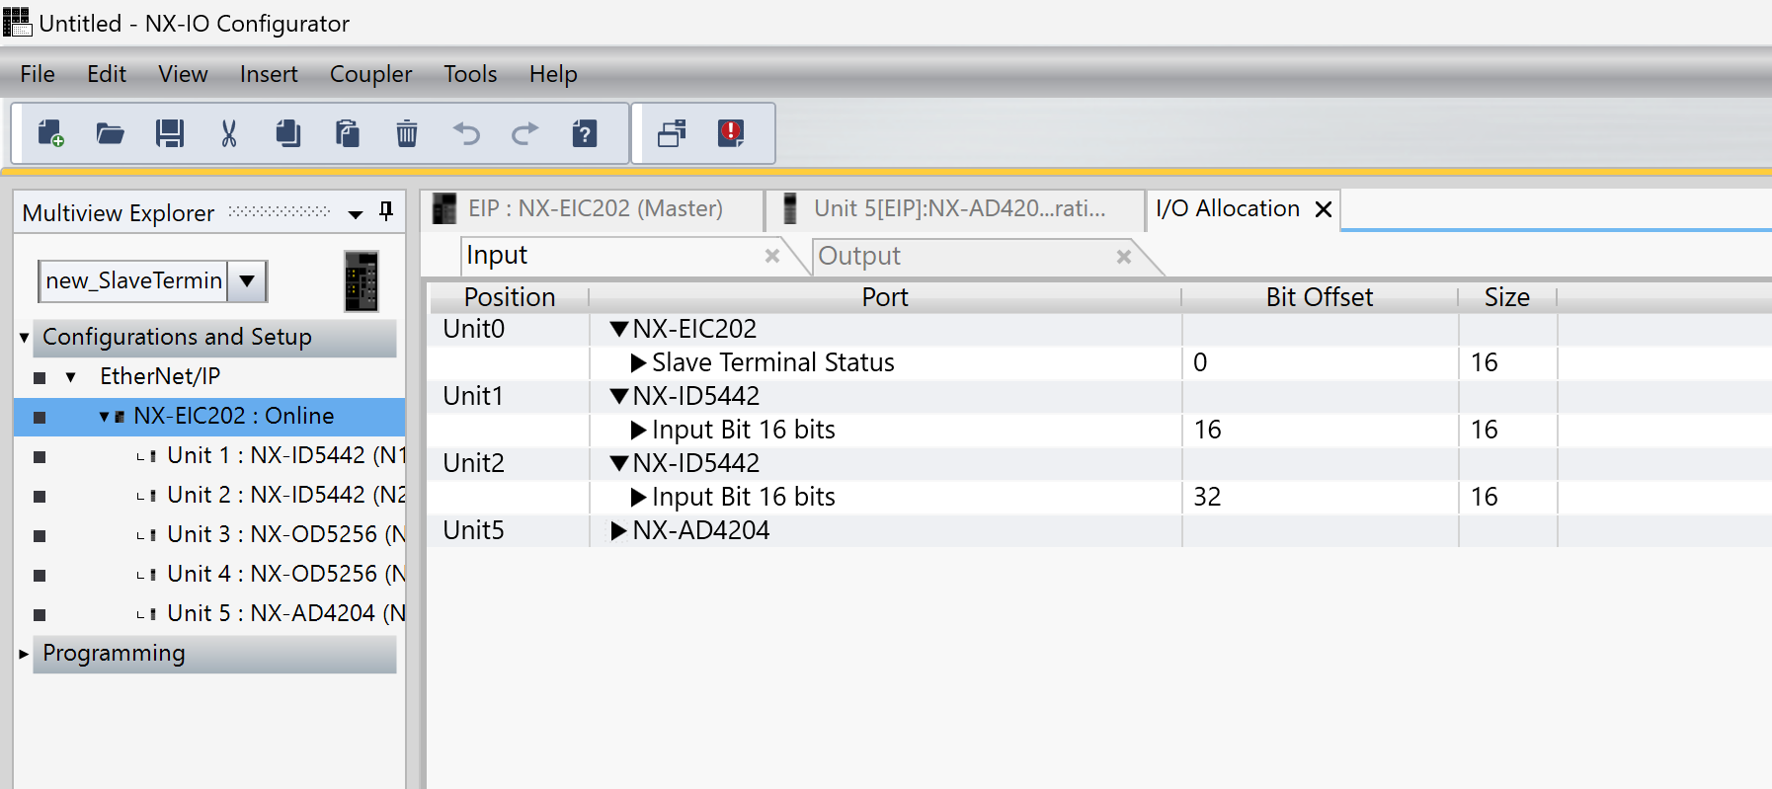Open the Coupler menu
The image size is (1772, 789).
point(370,74)
